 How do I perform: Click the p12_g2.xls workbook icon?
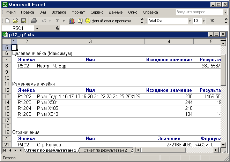pos(5,35)
